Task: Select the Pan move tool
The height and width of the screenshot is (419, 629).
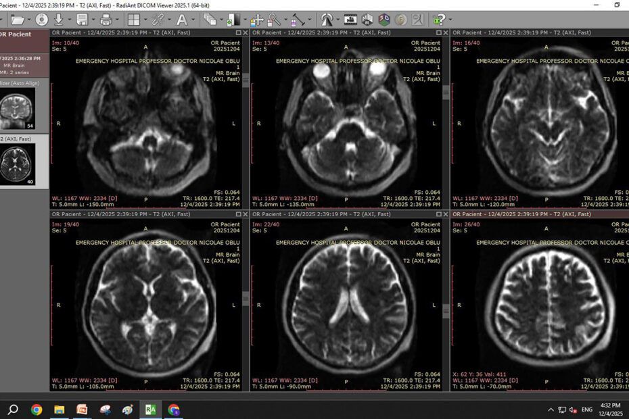Action: pyautogui.click(x=257, y=20)
